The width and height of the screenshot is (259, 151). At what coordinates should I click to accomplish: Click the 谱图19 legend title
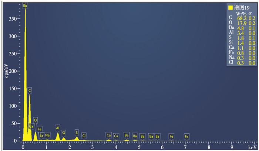(x=241, y=7)
